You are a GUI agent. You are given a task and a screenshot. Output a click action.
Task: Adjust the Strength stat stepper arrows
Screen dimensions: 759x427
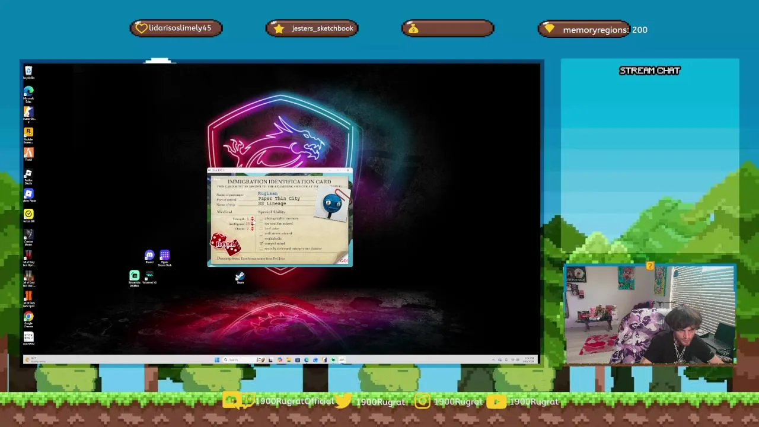[252, 219]
